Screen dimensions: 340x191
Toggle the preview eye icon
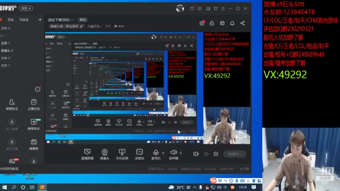point(206,154)
